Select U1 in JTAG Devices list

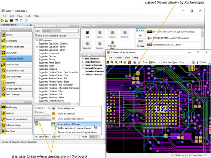click(37, 123)
